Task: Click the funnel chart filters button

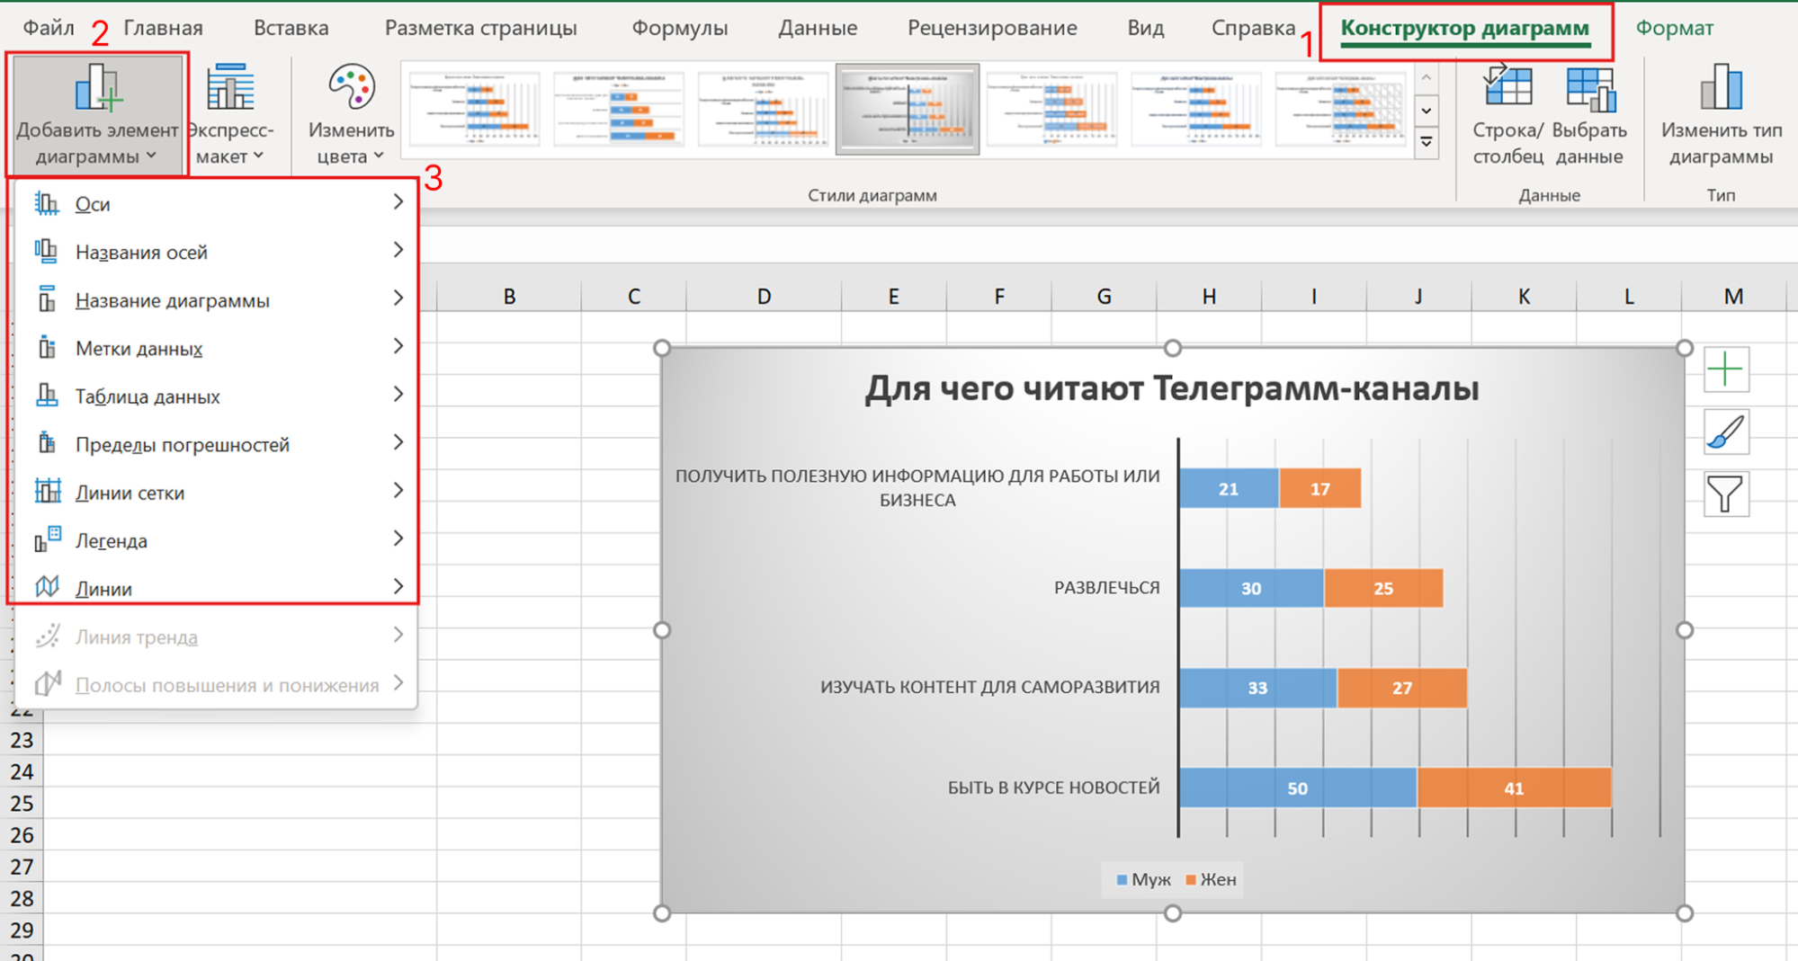Action: coord(1725,494)
